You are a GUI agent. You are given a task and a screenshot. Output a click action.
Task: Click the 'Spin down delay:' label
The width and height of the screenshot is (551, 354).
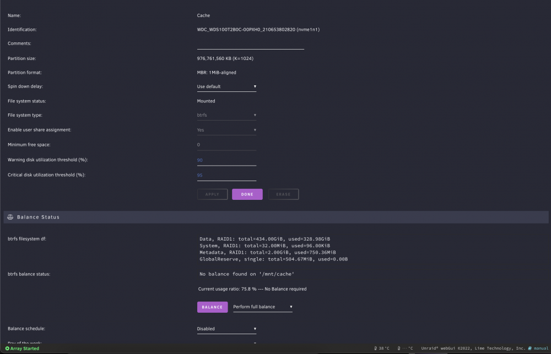(x=25, y=86)
